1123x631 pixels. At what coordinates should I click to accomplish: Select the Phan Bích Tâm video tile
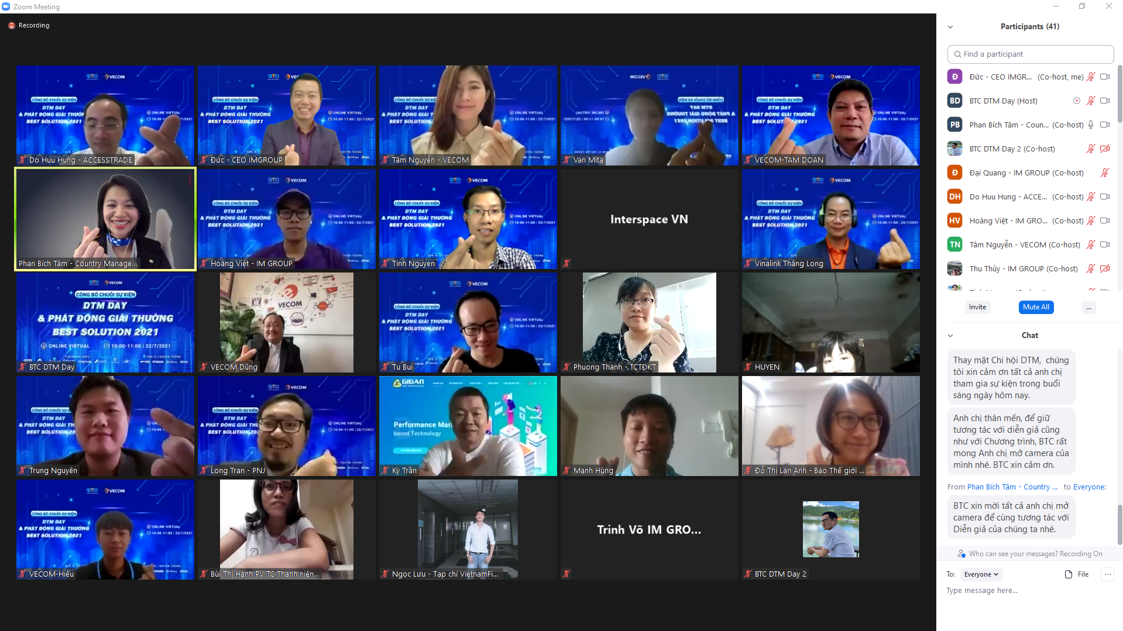tap(105, 219)
